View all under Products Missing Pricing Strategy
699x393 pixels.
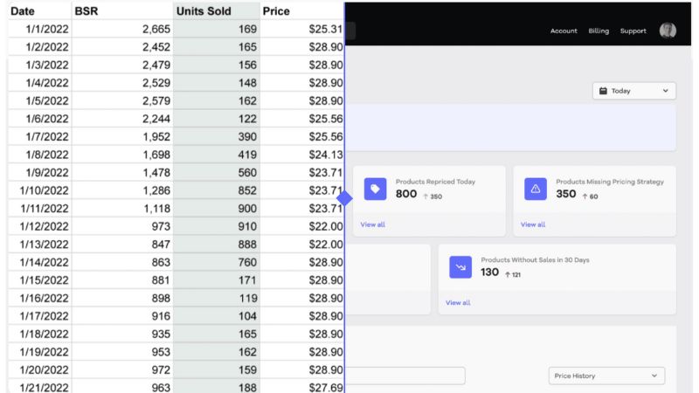pyautogui.click(x=533, y=224)
